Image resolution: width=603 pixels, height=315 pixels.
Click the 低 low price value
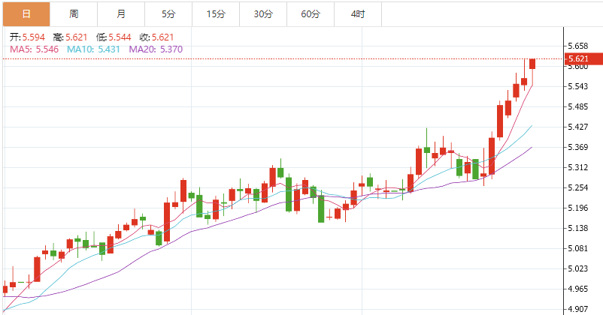coord(120,37)
